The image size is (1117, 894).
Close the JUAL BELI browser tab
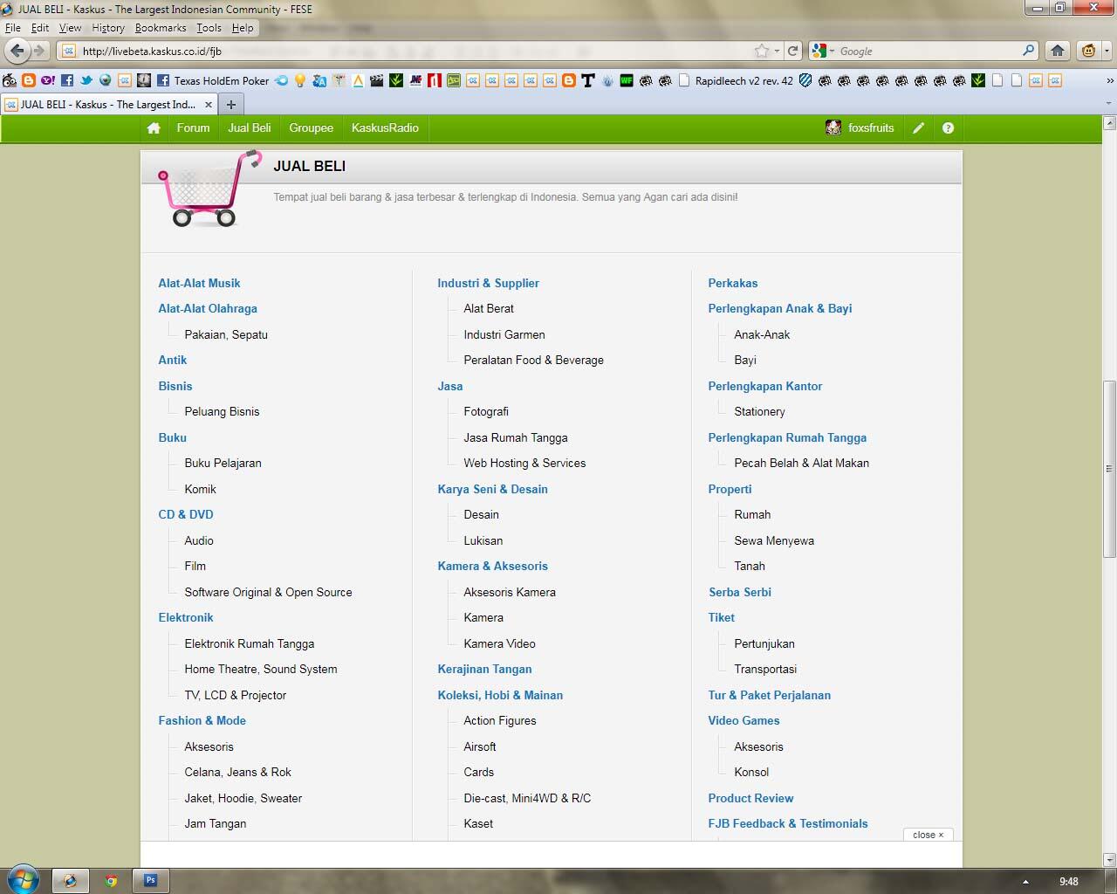tap(208, 104)
